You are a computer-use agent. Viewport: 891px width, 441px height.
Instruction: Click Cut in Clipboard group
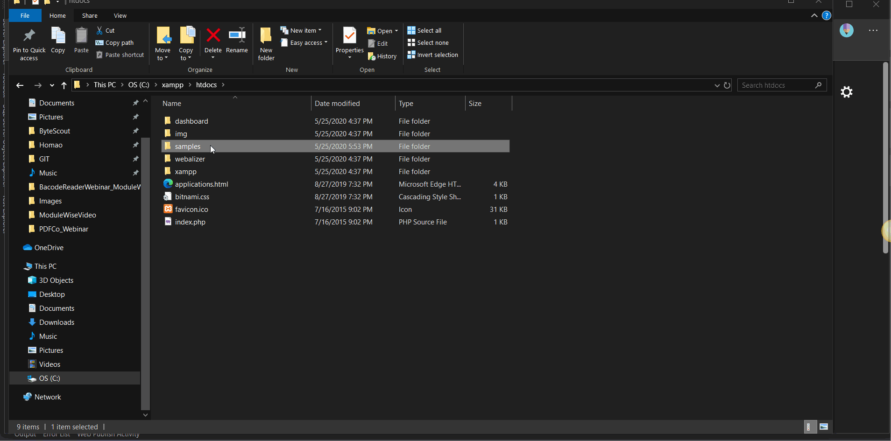[x=106, y=30]
